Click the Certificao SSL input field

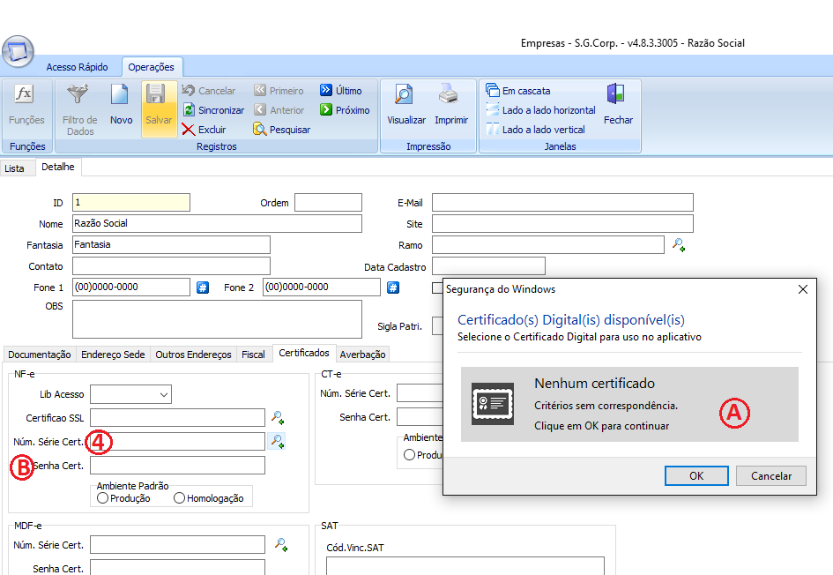click(x=177, y=418)
